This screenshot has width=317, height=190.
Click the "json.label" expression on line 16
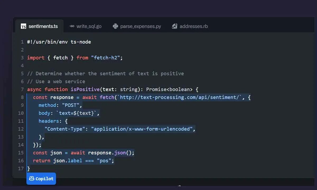coord(68,161)
